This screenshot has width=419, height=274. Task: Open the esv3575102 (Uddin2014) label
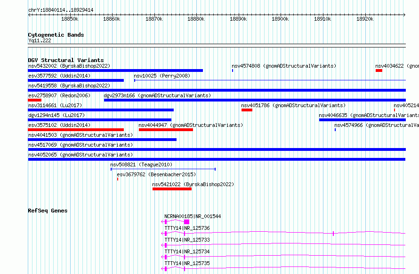pyautogui.click(x=59, y=125)
